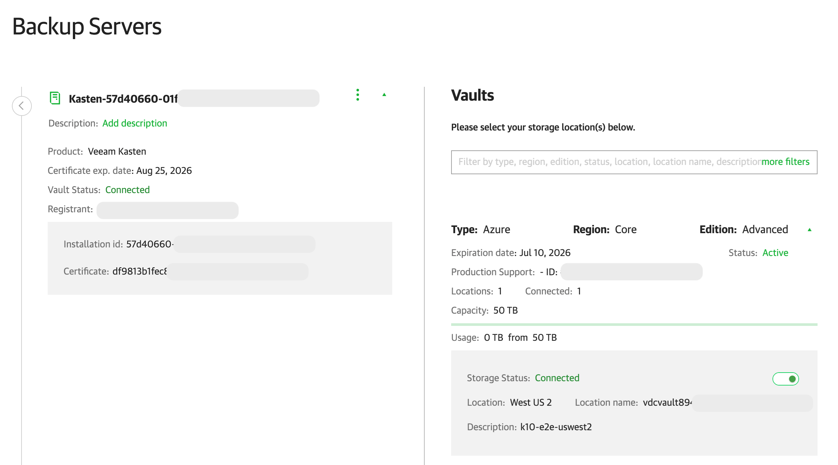Screen dimensions: 838x465
Task: Click the Storage Status Connected label
Action: [x=557, y=378]
